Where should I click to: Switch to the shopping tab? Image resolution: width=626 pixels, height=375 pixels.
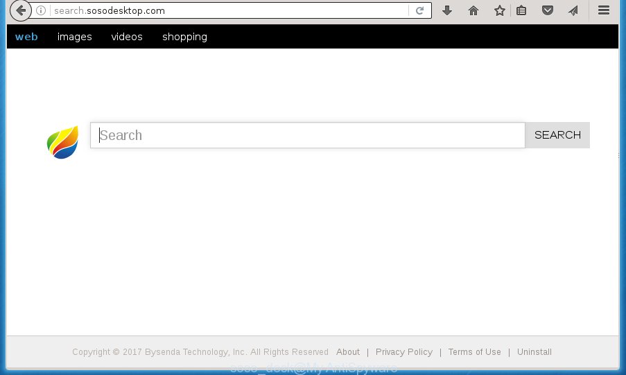click(184, 37)
